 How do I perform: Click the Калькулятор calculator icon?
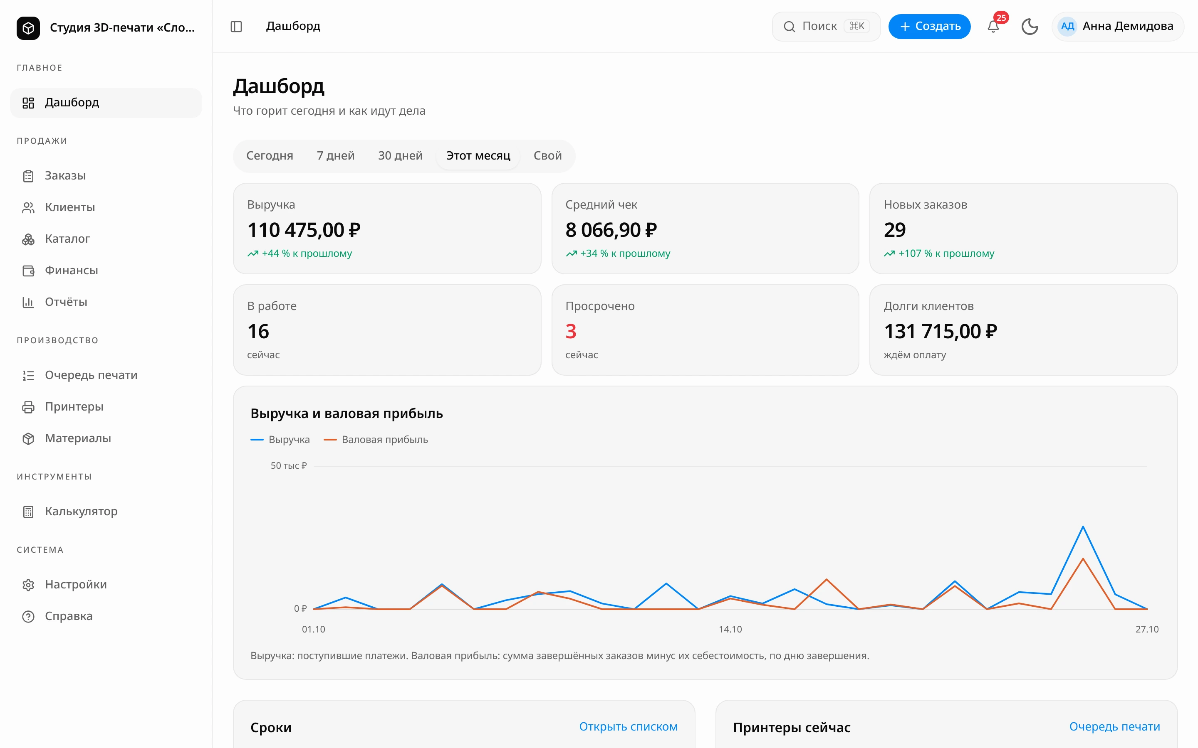tap(28, 512)
